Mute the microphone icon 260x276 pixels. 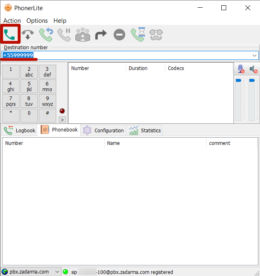[241, 69]
